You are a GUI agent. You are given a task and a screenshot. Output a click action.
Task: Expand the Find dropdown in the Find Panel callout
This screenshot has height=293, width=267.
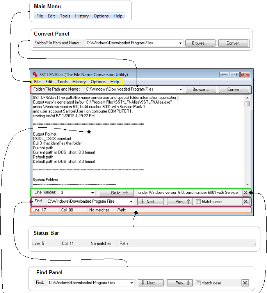tap(132, 283)
